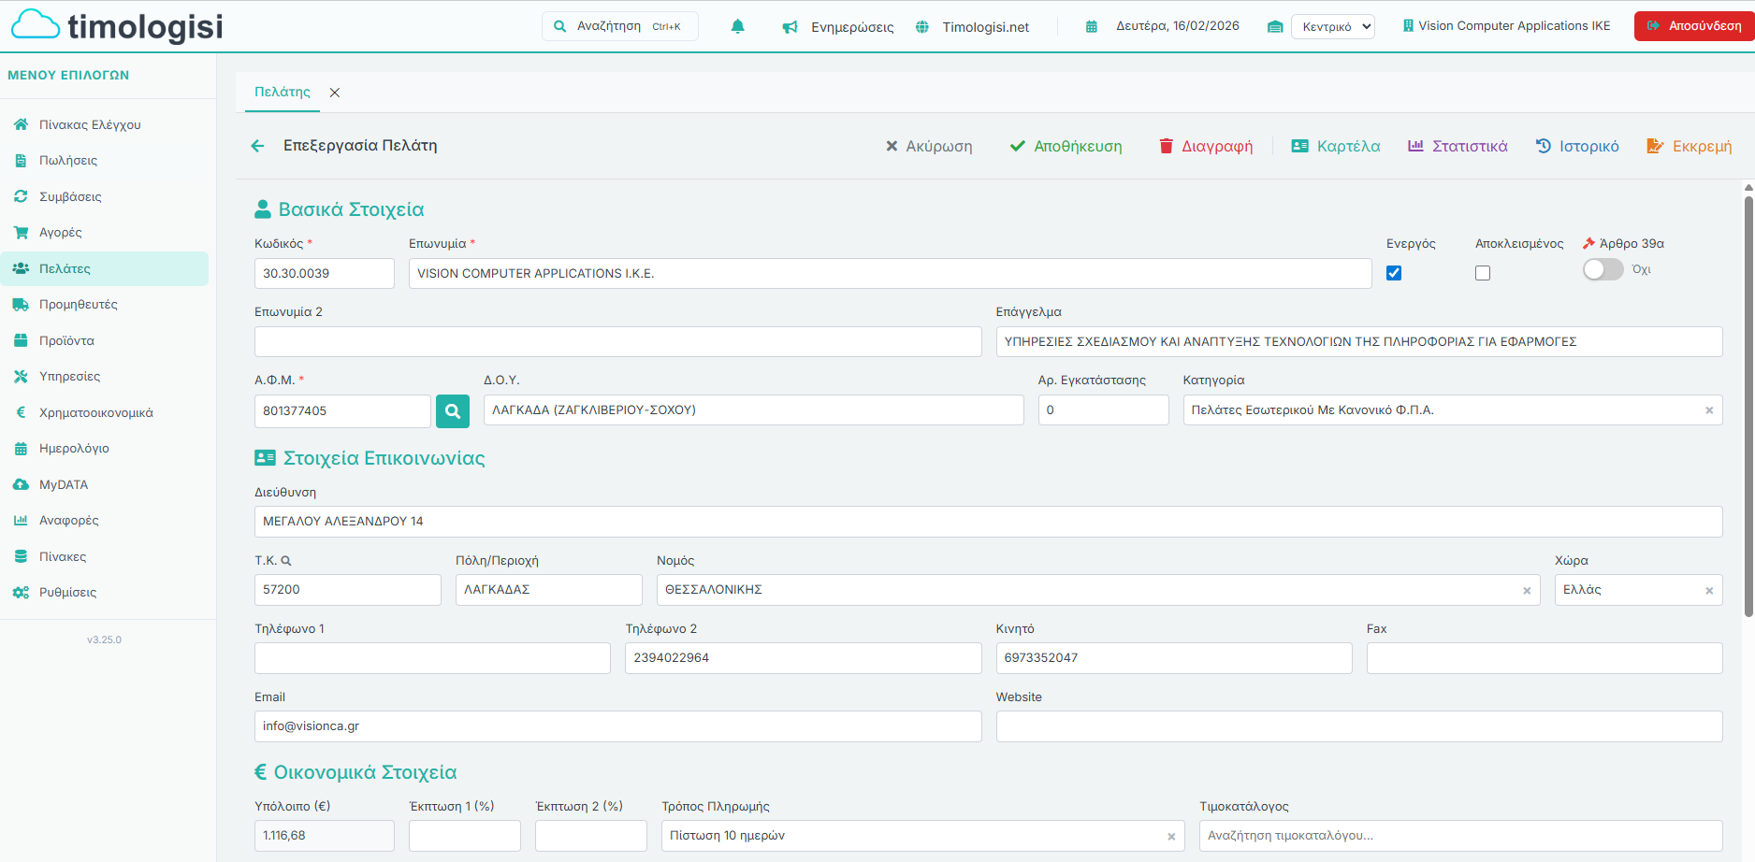Screen dimensions: 1755x862
Task: Open the Κατηγορία customer category dropdown
Action: (x=1441, y=410)
